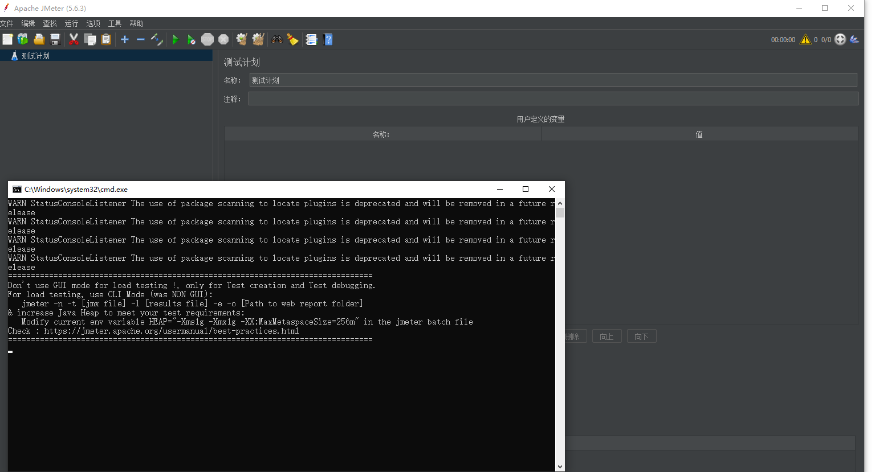Click the Paste clipboard icon
Viewport: 875px width, 472px height.
pyautogui.click(x=106, y=39)
